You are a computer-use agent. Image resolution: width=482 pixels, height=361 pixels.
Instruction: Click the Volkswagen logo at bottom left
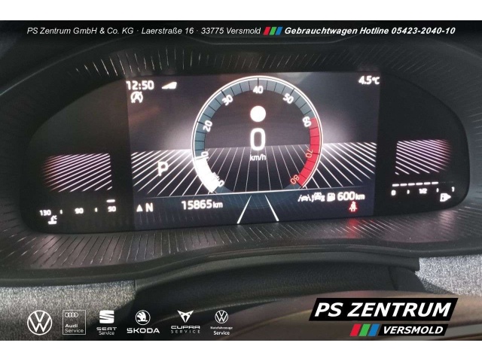pyautogui.click(x=39, y=322)
